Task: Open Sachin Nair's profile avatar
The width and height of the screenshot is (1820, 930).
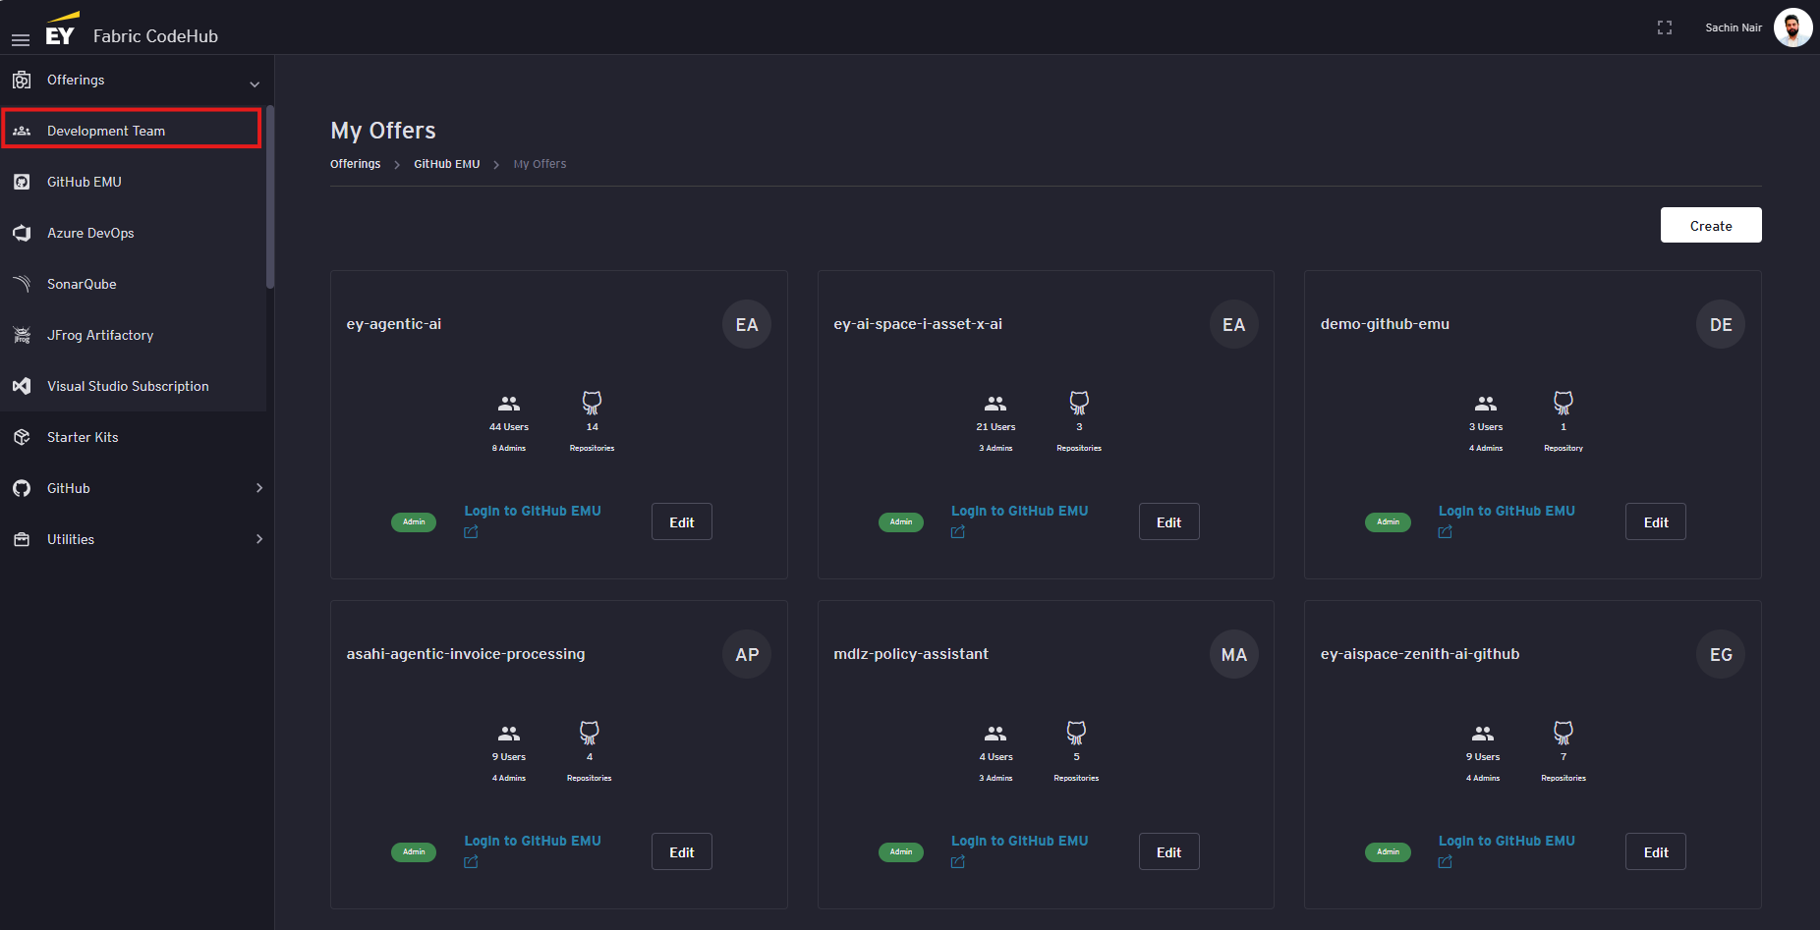Action: pos(1792,27)
